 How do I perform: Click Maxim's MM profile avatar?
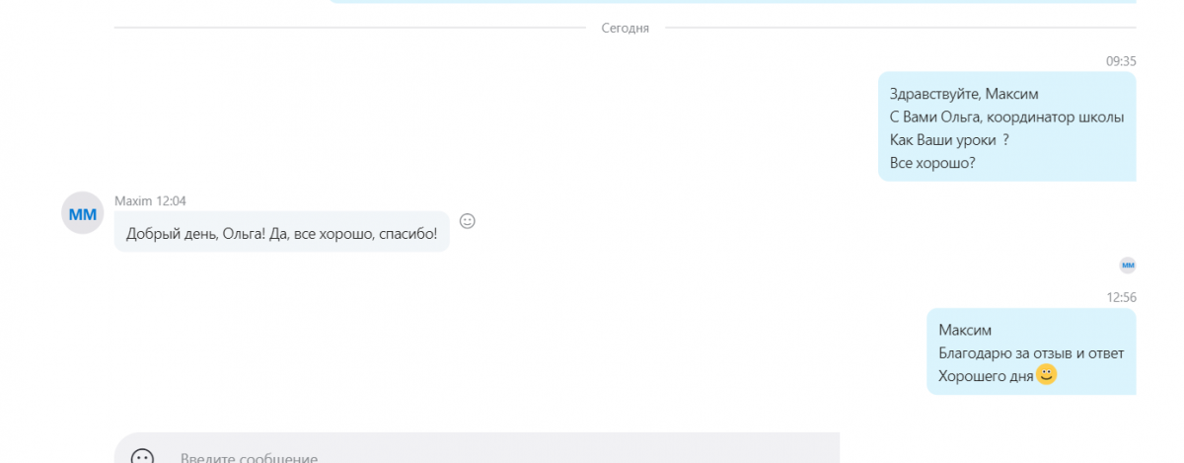pos(82,213)
